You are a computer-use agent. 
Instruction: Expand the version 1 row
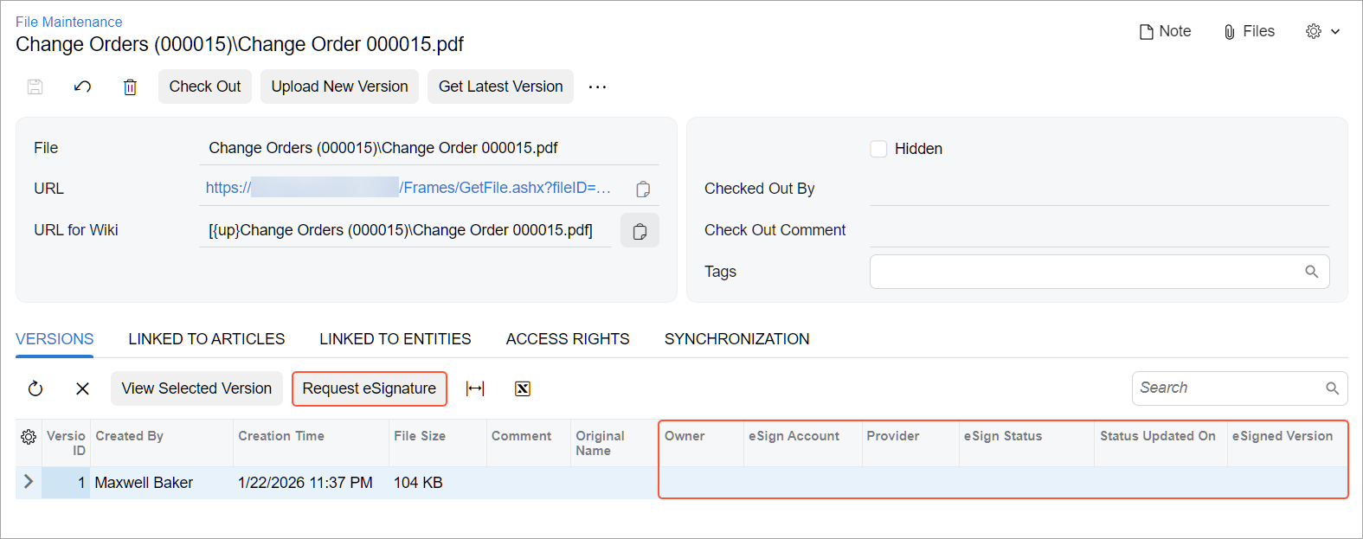point(29,482)
